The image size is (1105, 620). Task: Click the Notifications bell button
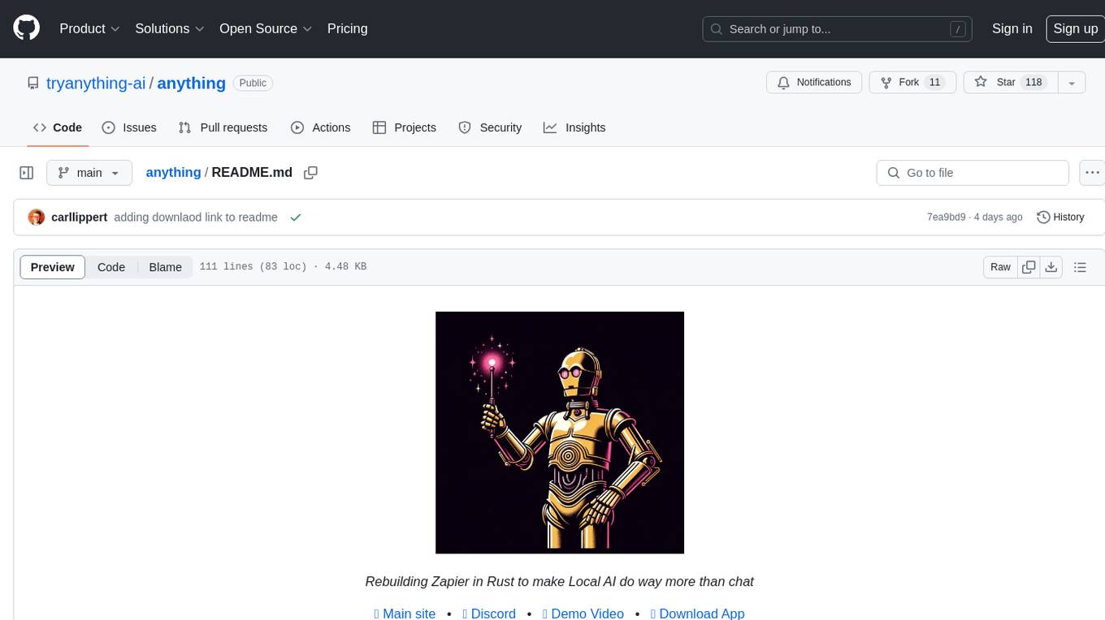pyautogui.click(x=814, y=82)
